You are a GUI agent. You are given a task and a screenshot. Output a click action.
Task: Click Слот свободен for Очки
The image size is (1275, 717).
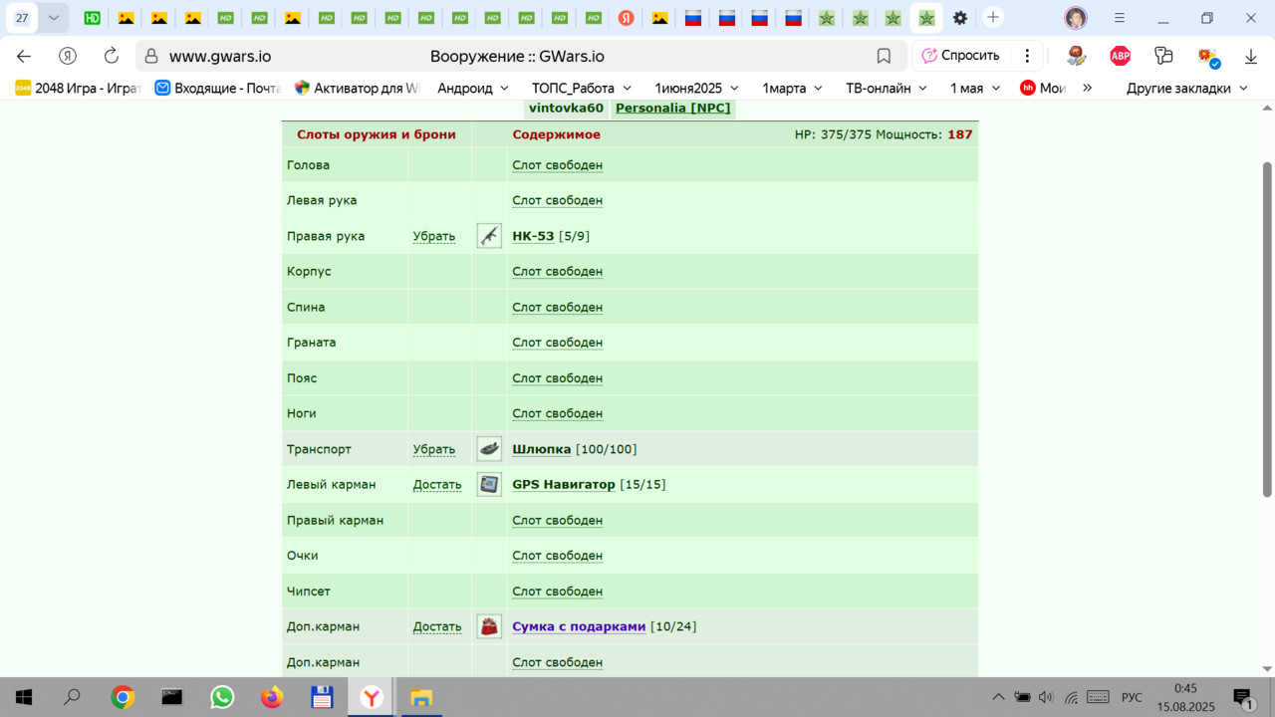click(557, 556)
